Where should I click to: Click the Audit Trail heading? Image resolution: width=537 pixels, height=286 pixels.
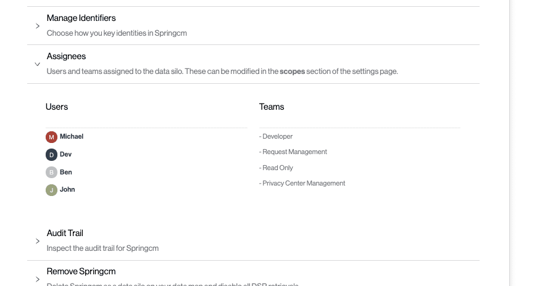(65, 233)
